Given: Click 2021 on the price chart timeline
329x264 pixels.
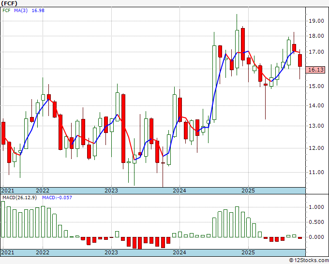Looking at the screenshot, I should pos(8,191).
